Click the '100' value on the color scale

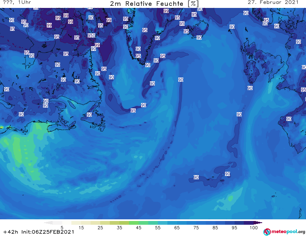click(x=254, y=228)
